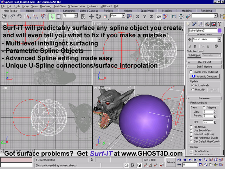The width and height of the screenshot is (225, 169).
Task: Click the Sub-Object button
Action: 194,55
